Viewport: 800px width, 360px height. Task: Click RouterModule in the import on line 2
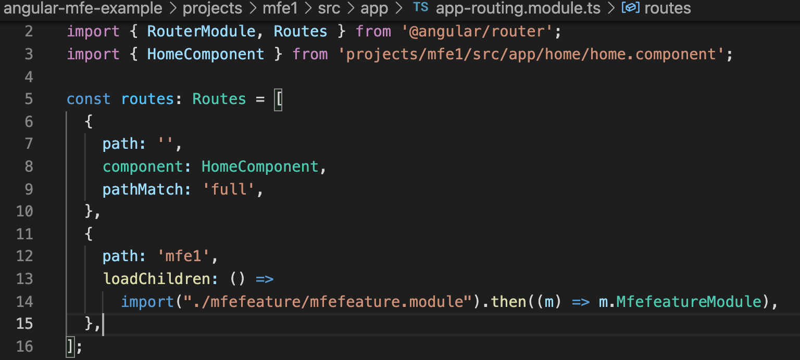click(201, 31)
